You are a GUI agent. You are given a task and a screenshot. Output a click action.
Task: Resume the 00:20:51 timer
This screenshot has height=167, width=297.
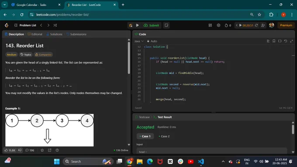[x=240, y=25]
